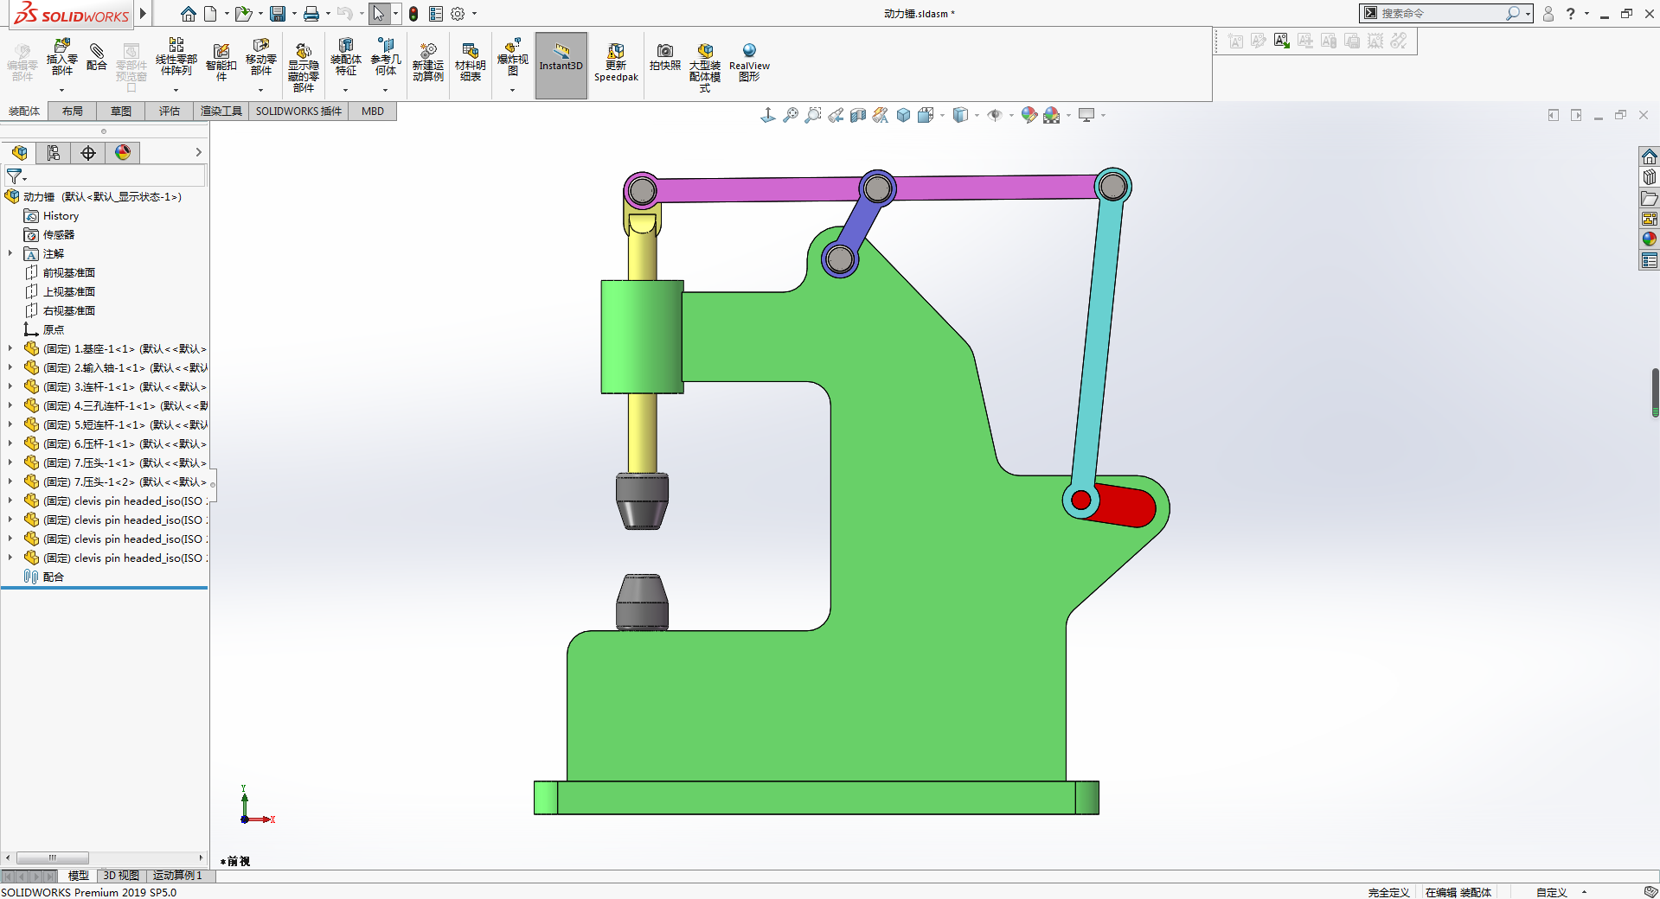Click the Rebuild traffic light icon
1660x899 pixels.
click(413, 14)
